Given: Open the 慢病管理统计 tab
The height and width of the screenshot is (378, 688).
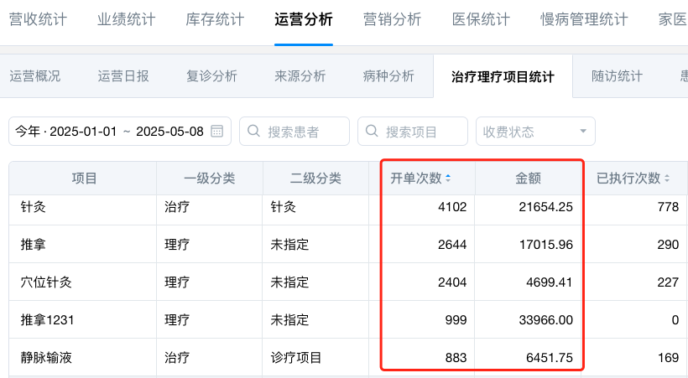Looking at the screenshot, I should (x=582, y=19).
